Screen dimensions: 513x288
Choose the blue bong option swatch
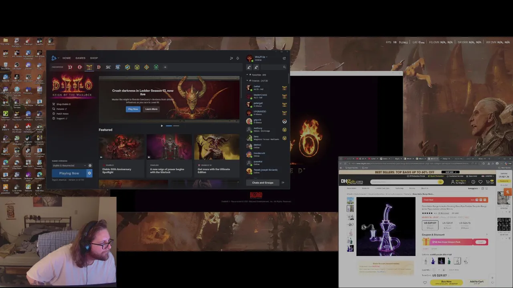click(x=433, y=261)
